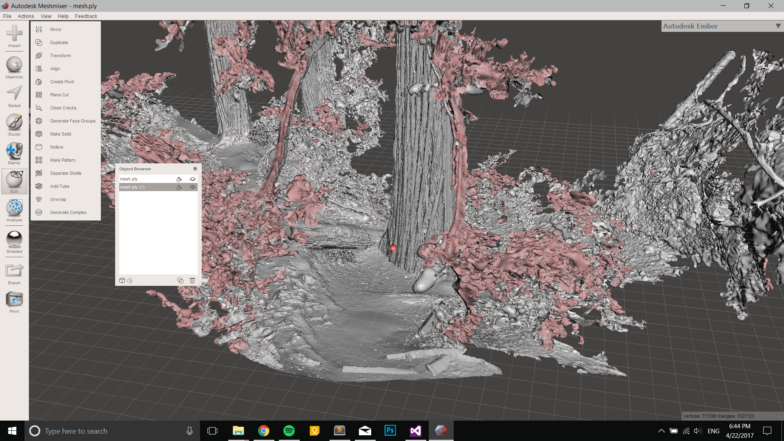Viewport: 784px width, 441px height.
Task: Click the pivot icon in Object Browser
Action: [130, 281]
